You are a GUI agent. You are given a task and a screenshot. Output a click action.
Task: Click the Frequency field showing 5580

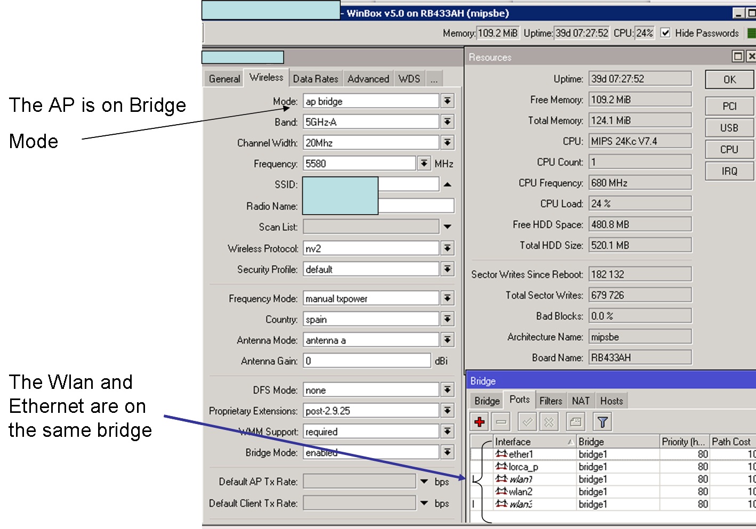point(359,164)
